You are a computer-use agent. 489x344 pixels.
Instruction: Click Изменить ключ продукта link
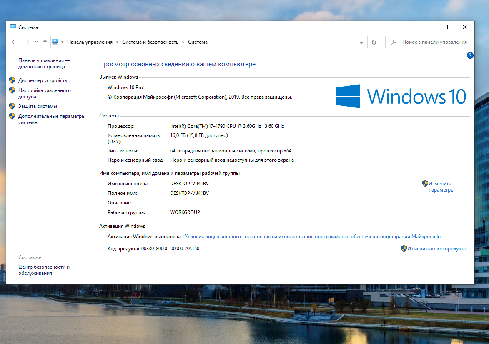(x=436, y=249)
